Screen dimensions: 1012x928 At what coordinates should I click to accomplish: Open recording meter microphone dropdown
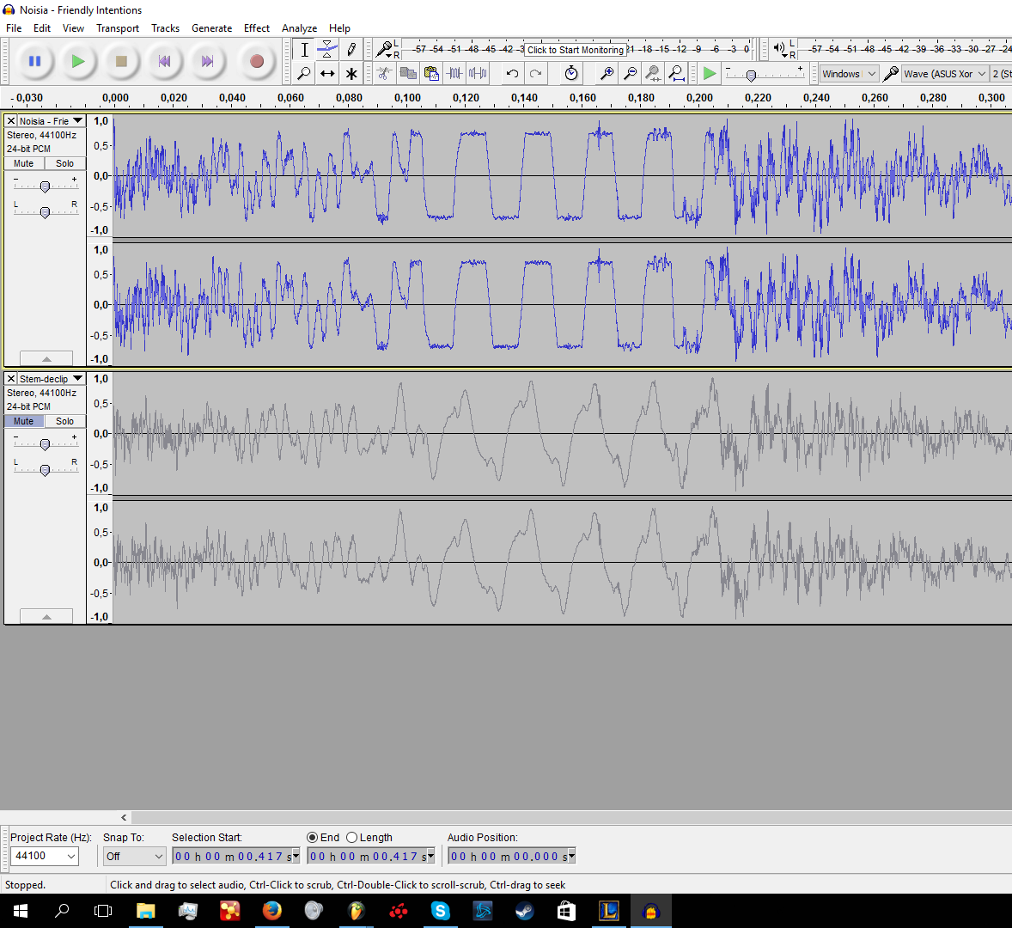(x=387, y=50)
